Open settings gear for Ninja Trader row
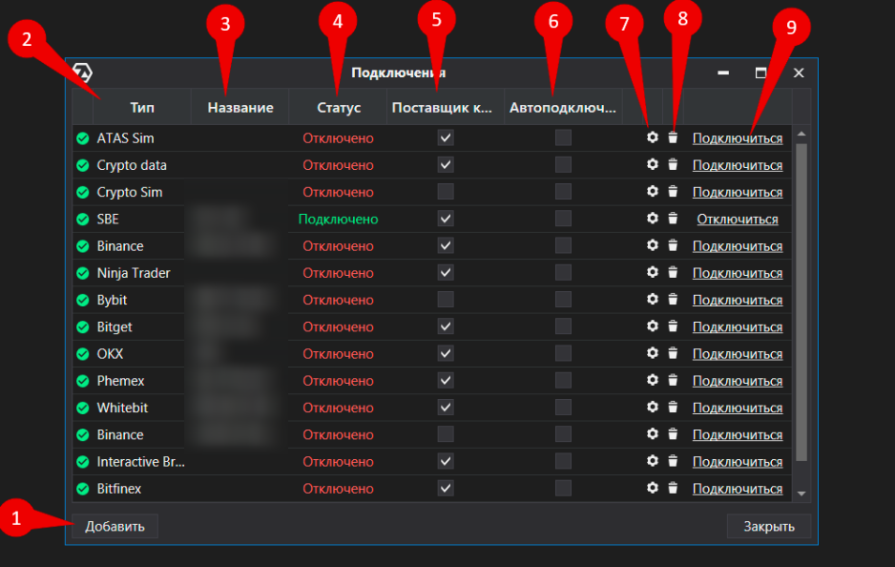This screenshot has width=895, height=567. coord(653,272)
